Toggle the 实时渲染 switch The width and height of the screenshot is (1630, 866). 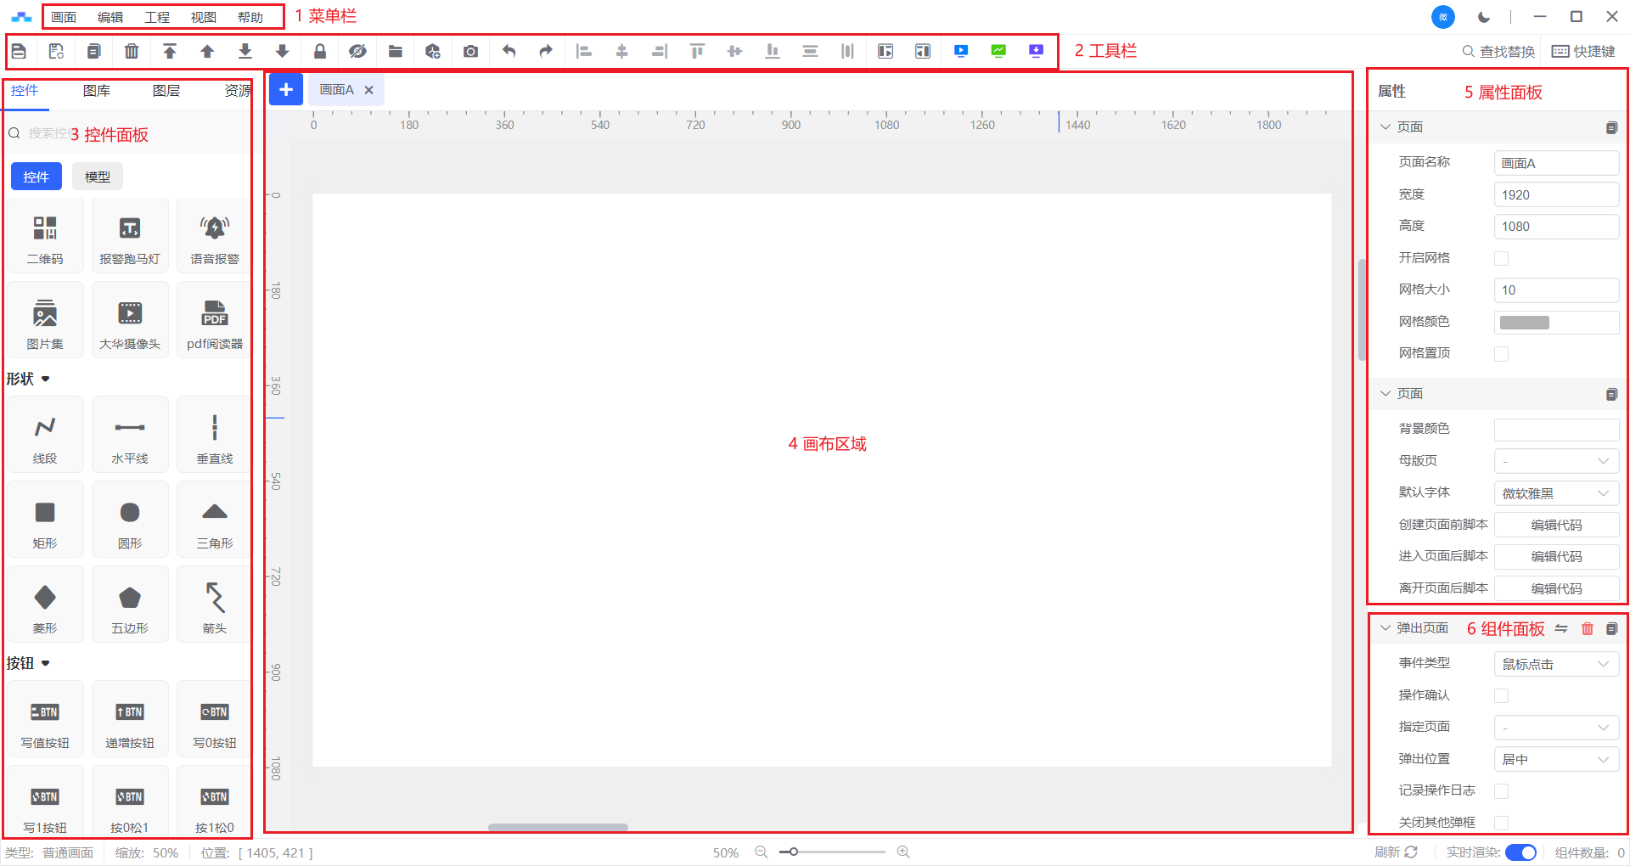coord(1520,852)
